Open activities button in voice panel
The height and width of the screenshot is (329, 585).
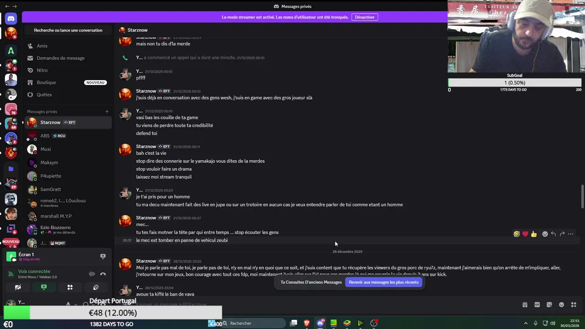pos(70,287)
